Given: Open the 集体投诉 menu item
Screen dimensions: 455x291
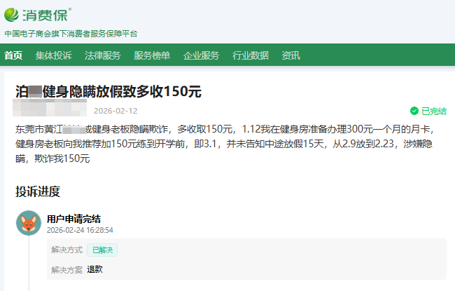Looking at the screenshot, I should pyautogui.click(x=54, y=55).
